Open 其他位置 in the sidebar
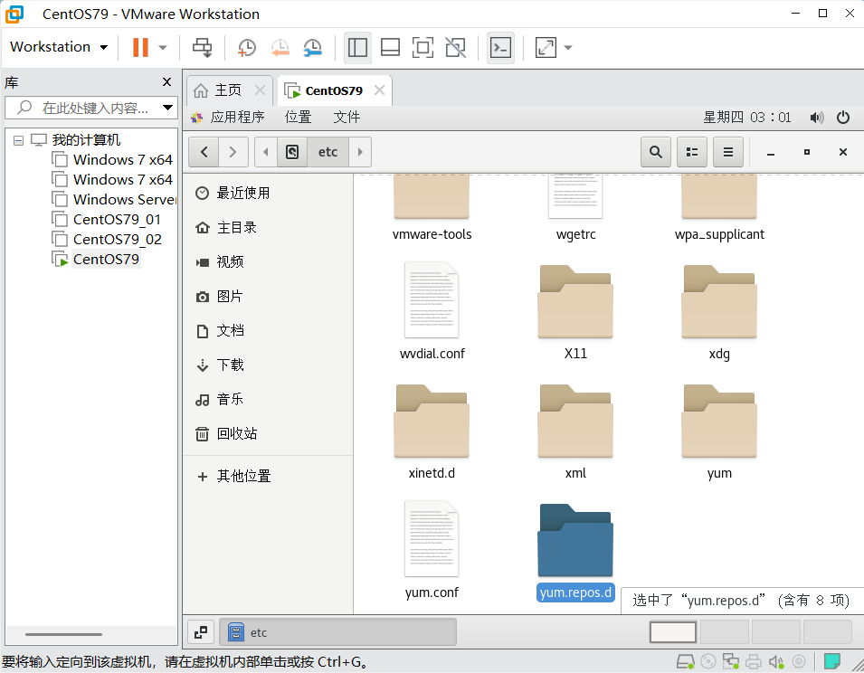Image resolution: width=864 pixels, height=673 pixels. (268, 476)
